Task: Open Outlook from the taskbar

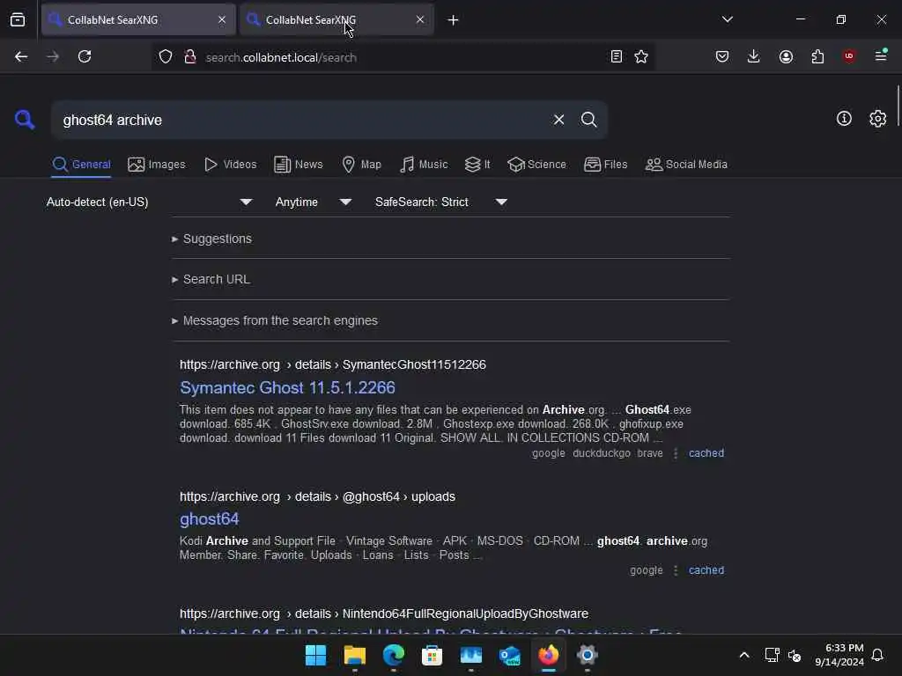Action: 510,655
